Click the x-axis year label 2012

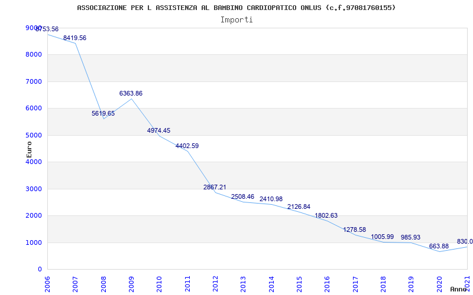(x=215, y=284)
